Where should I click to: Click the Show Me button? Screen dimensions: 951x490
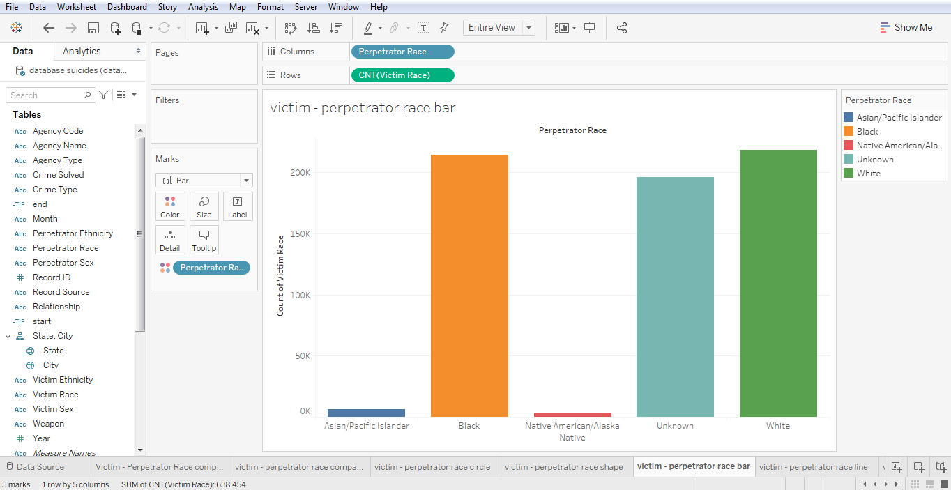pos(906,28)
